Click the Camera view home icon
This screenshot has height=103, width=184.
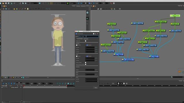click(x=4, y=6)
